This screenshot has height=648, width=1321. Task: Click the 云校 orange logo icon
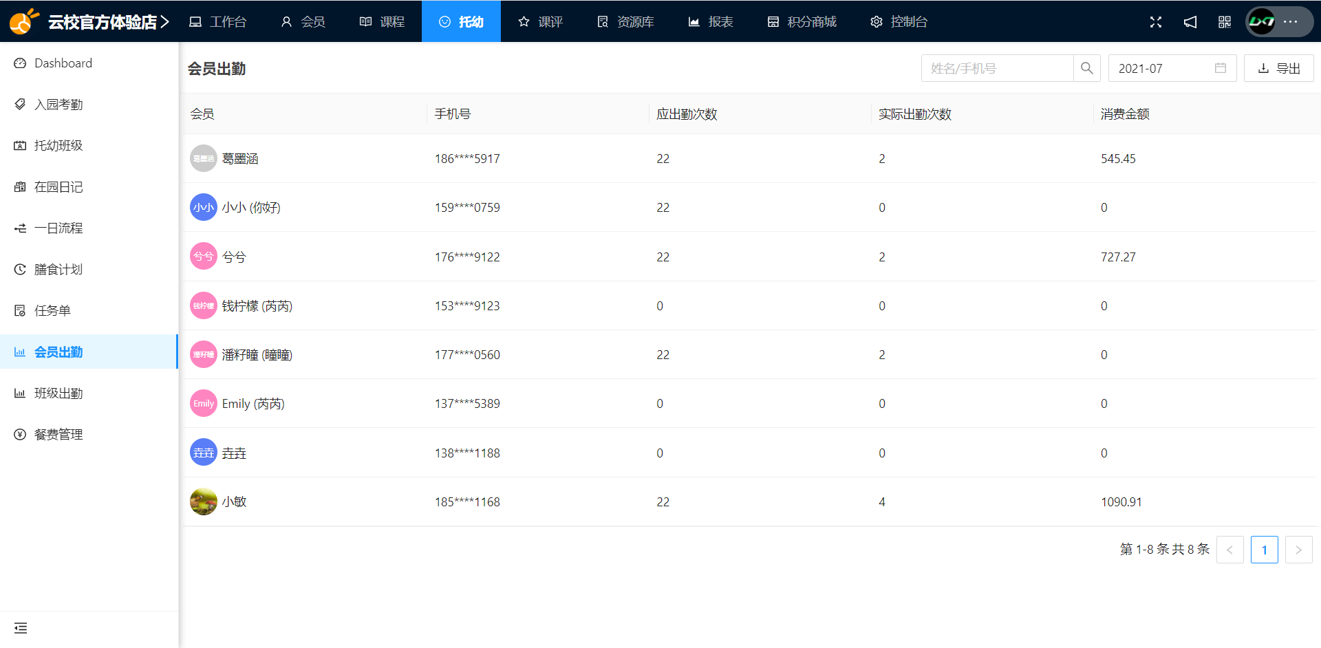(x=23, y=21)
